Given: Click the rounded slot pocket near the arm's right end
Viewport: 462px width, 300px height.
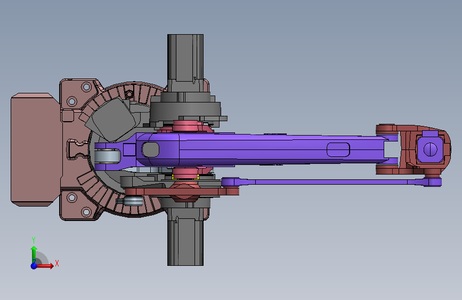Looking at the screenshot, I should pyautogui.click(x=338, y=149).
